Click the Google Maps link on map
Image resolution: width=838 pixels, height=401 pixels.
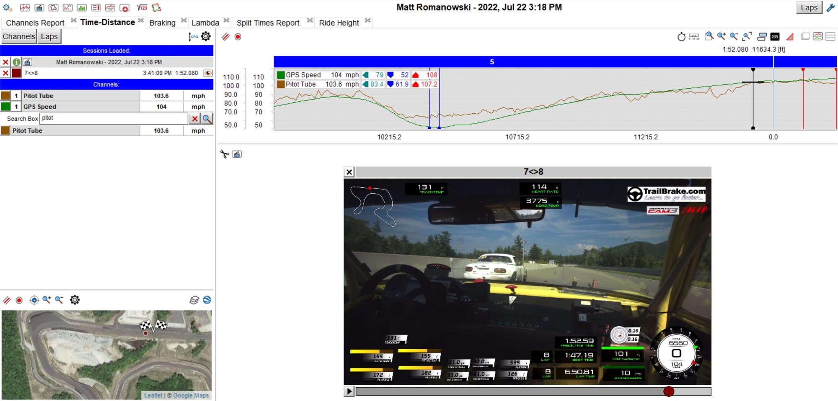tap(191, 395)
